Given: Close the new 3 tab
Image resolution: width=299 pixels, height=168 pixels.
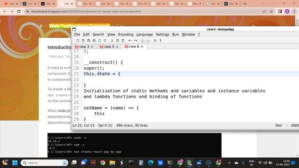Looking at the screenshot, I should pyautogui.click(x=92, y=47).
